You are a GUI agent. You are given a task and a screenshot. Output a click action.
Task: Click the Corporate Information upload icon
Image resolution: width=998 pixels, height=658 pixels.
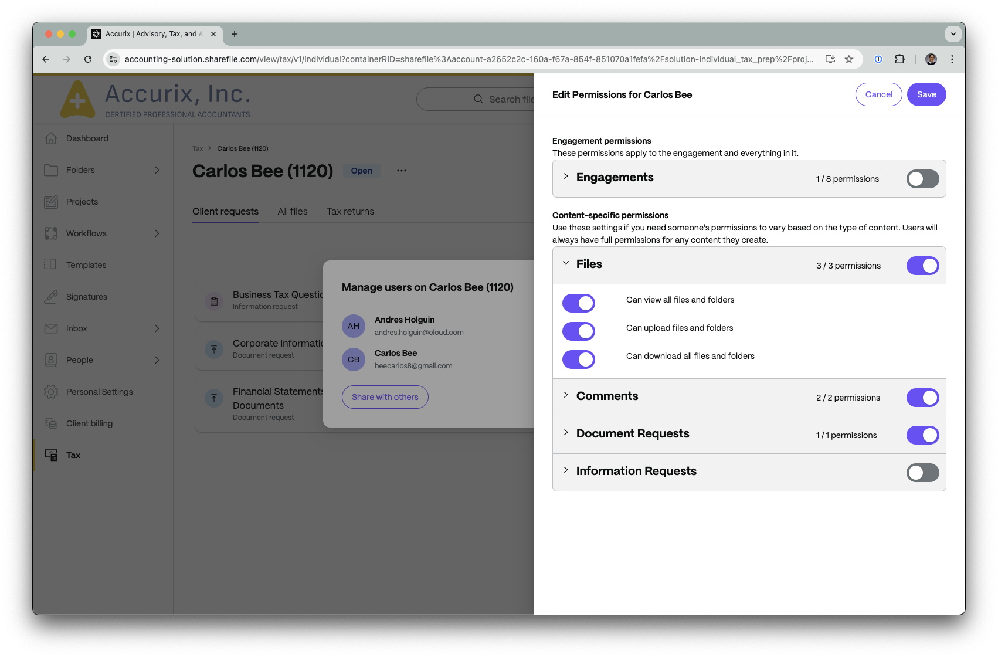click(214, 350)
